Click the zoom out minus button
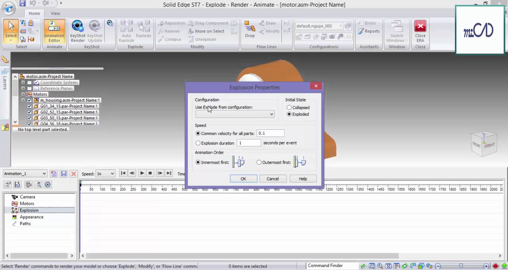Screen dimensions: 508x270 tap(438, 266)
